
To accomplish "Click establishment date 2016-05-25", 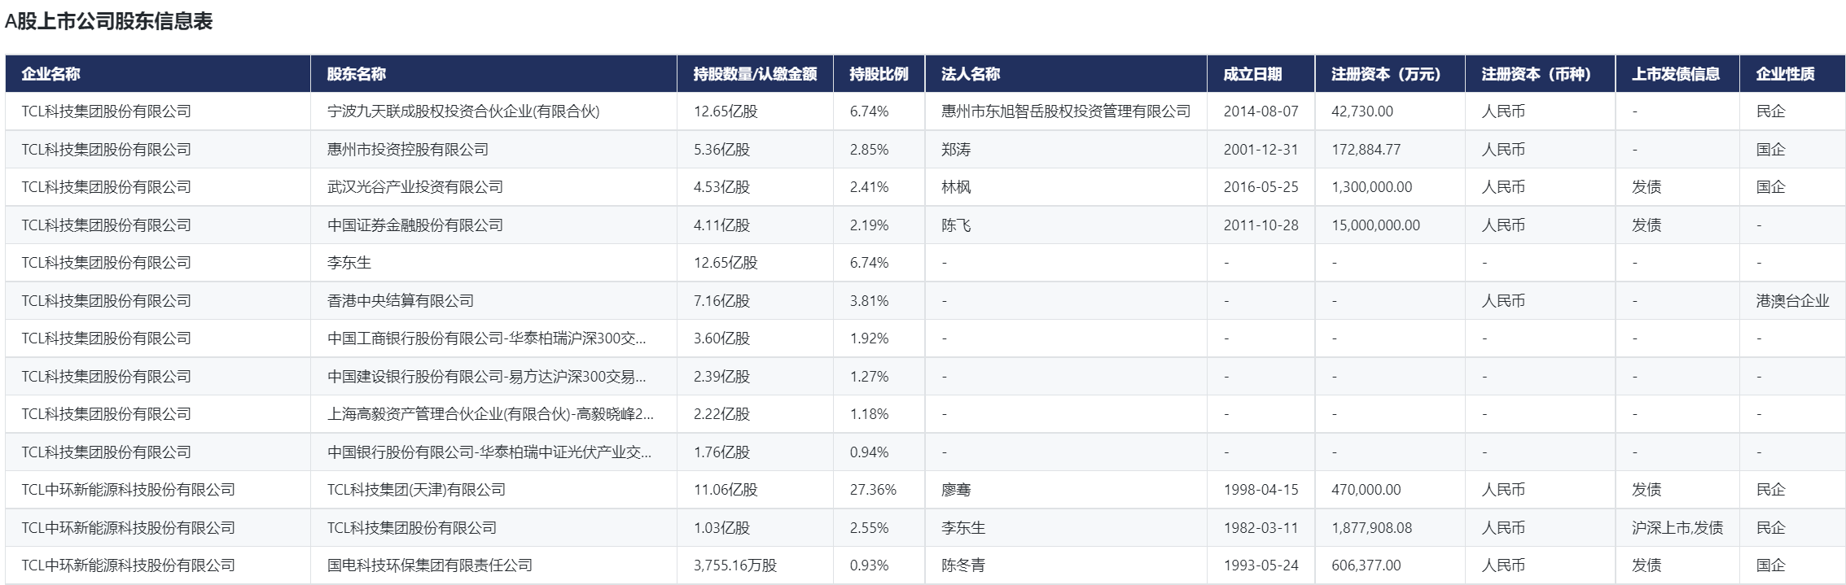I will pyautogui.click(x=1261, y=187).
